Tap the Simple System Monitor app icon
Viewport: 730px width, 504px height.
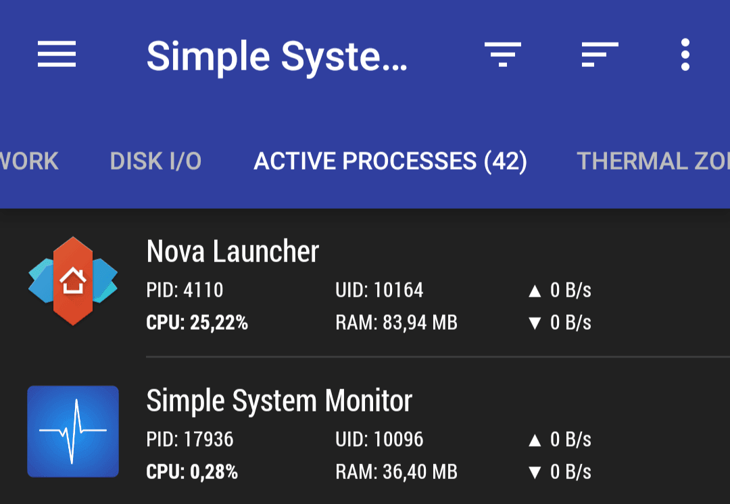click(x=73, y=432)
